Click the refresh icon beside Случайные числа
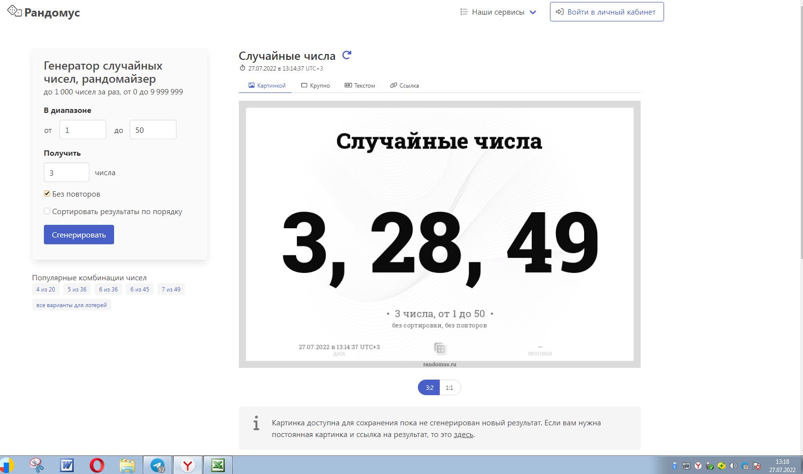Screen dimensions: 803x474 tap(347, 55)
